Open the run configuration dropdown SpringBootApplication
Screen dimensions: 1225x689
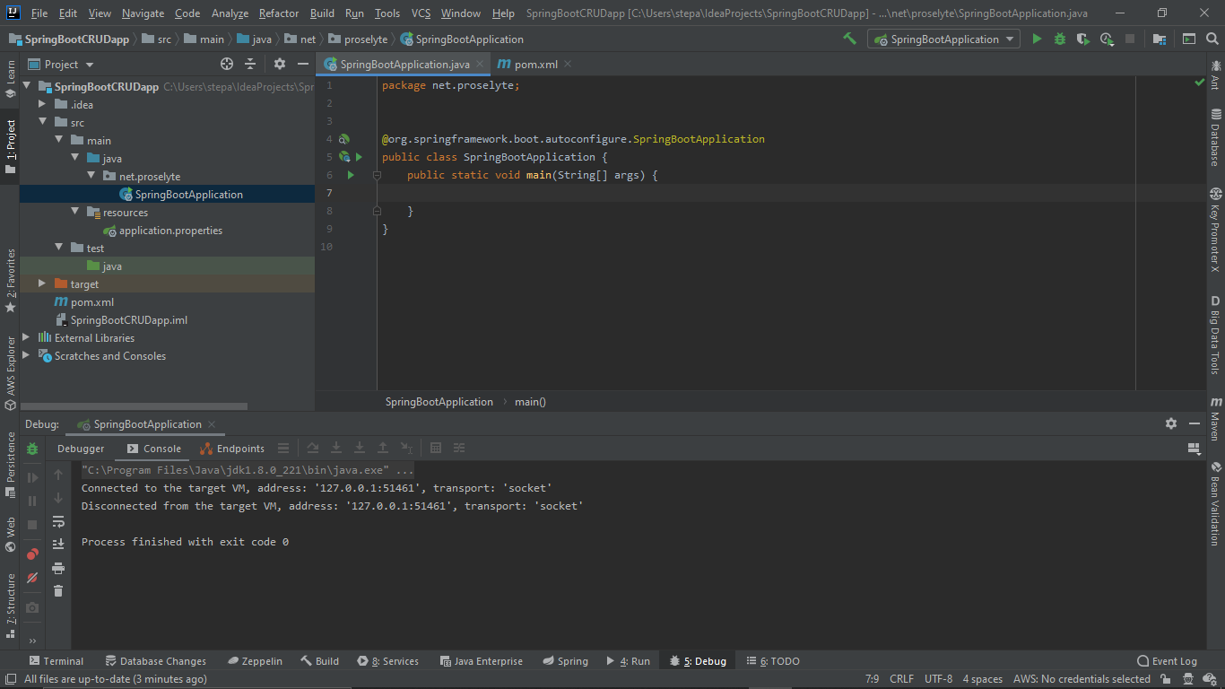pos(943,39)
